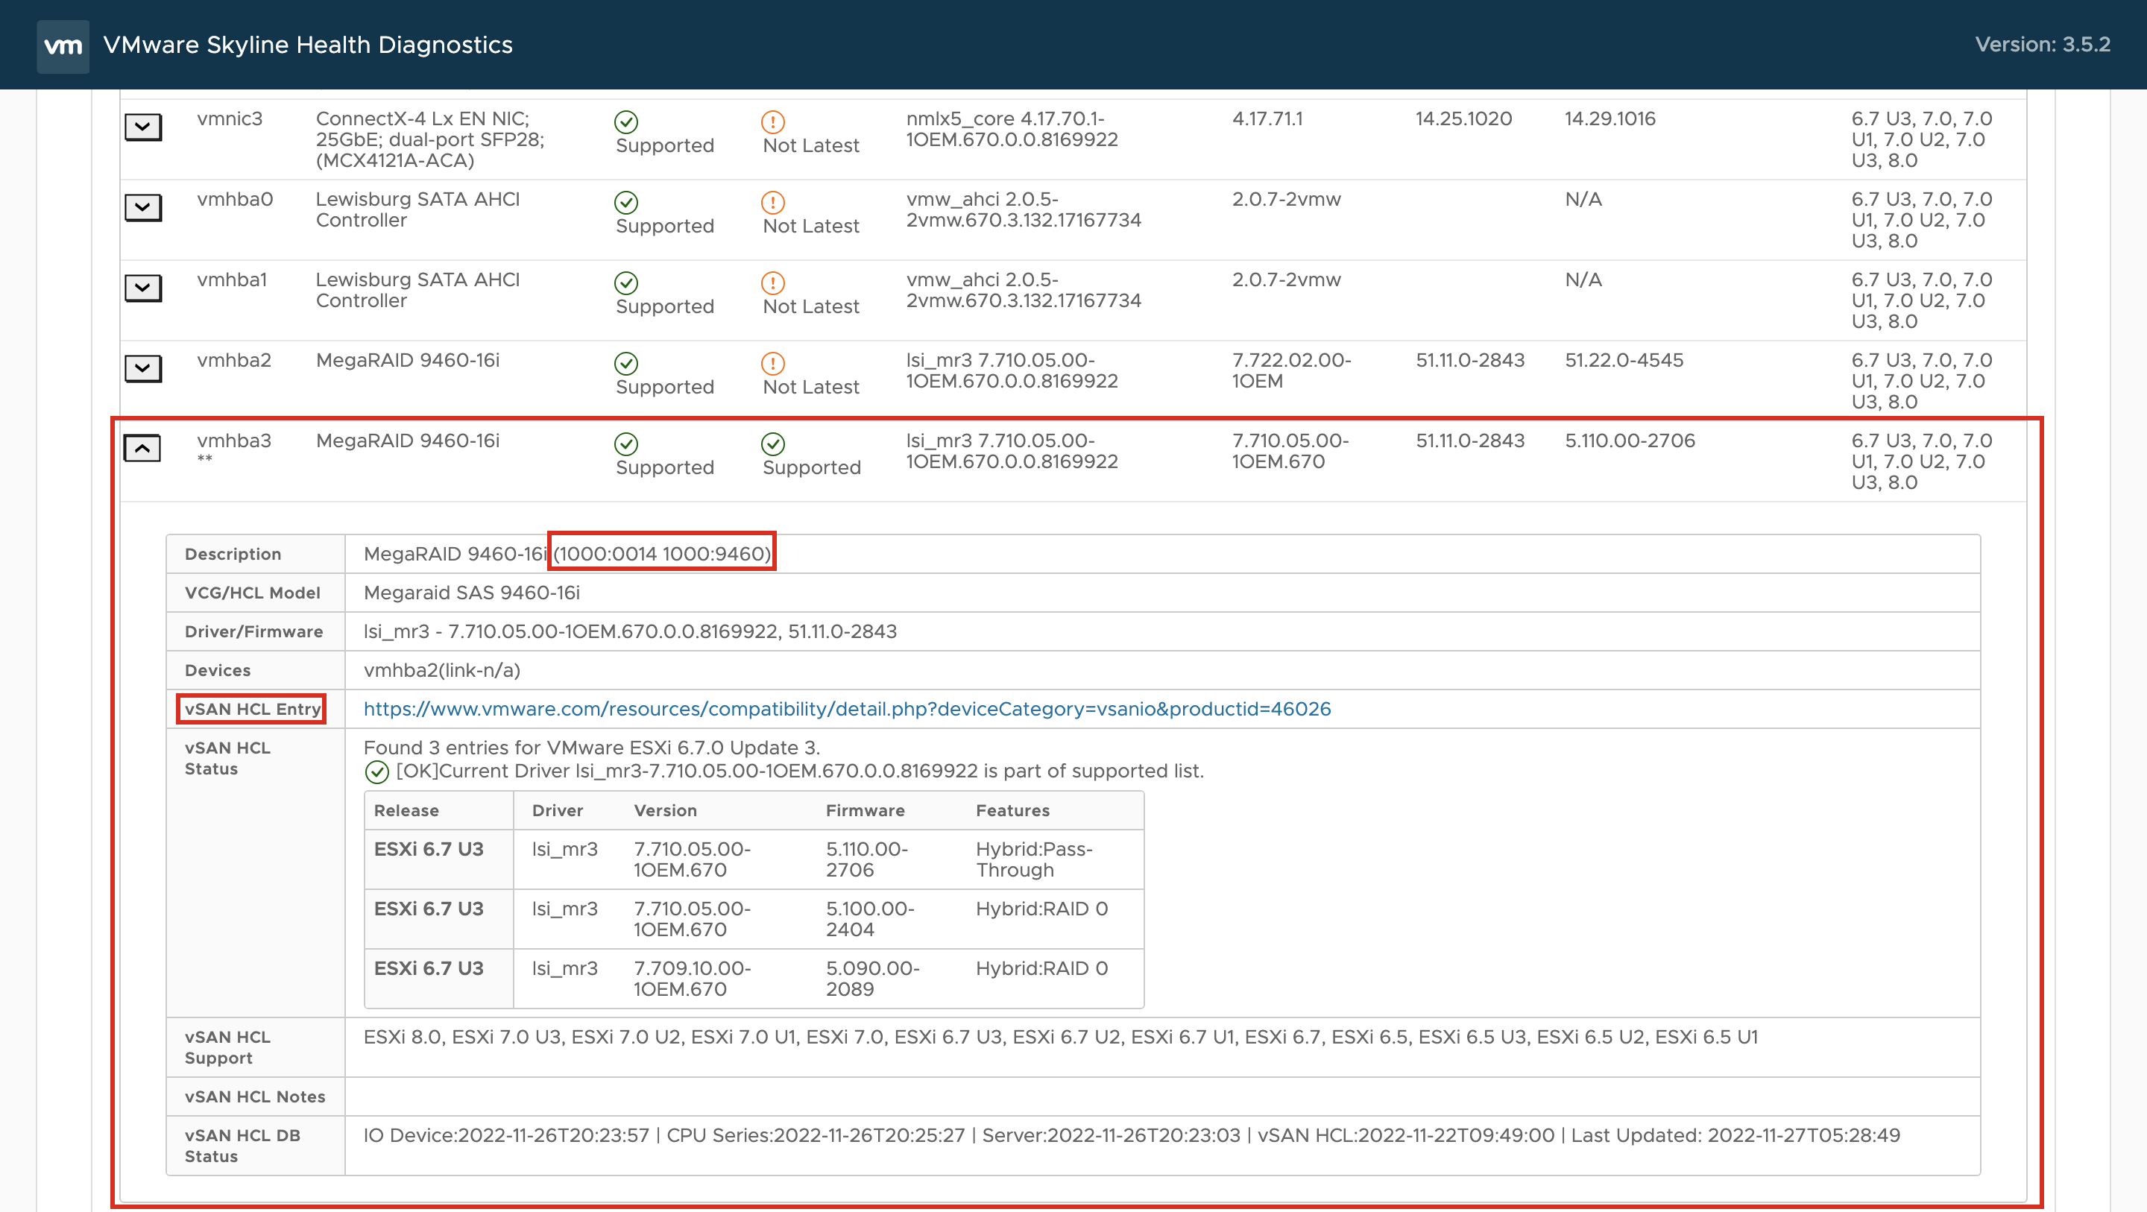
Task: Click the Megaraid SAS 9460-16i model value
Action: tap(472, 593)
